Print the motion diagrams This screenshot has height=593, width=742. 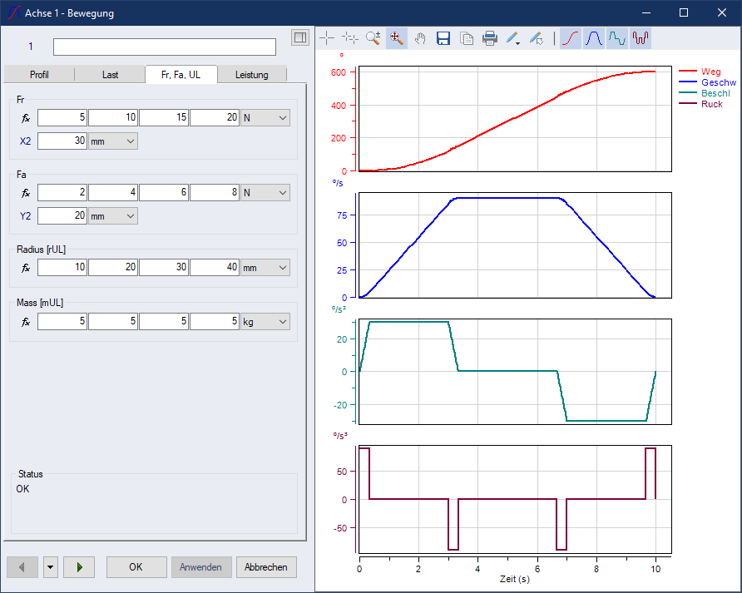490,38
